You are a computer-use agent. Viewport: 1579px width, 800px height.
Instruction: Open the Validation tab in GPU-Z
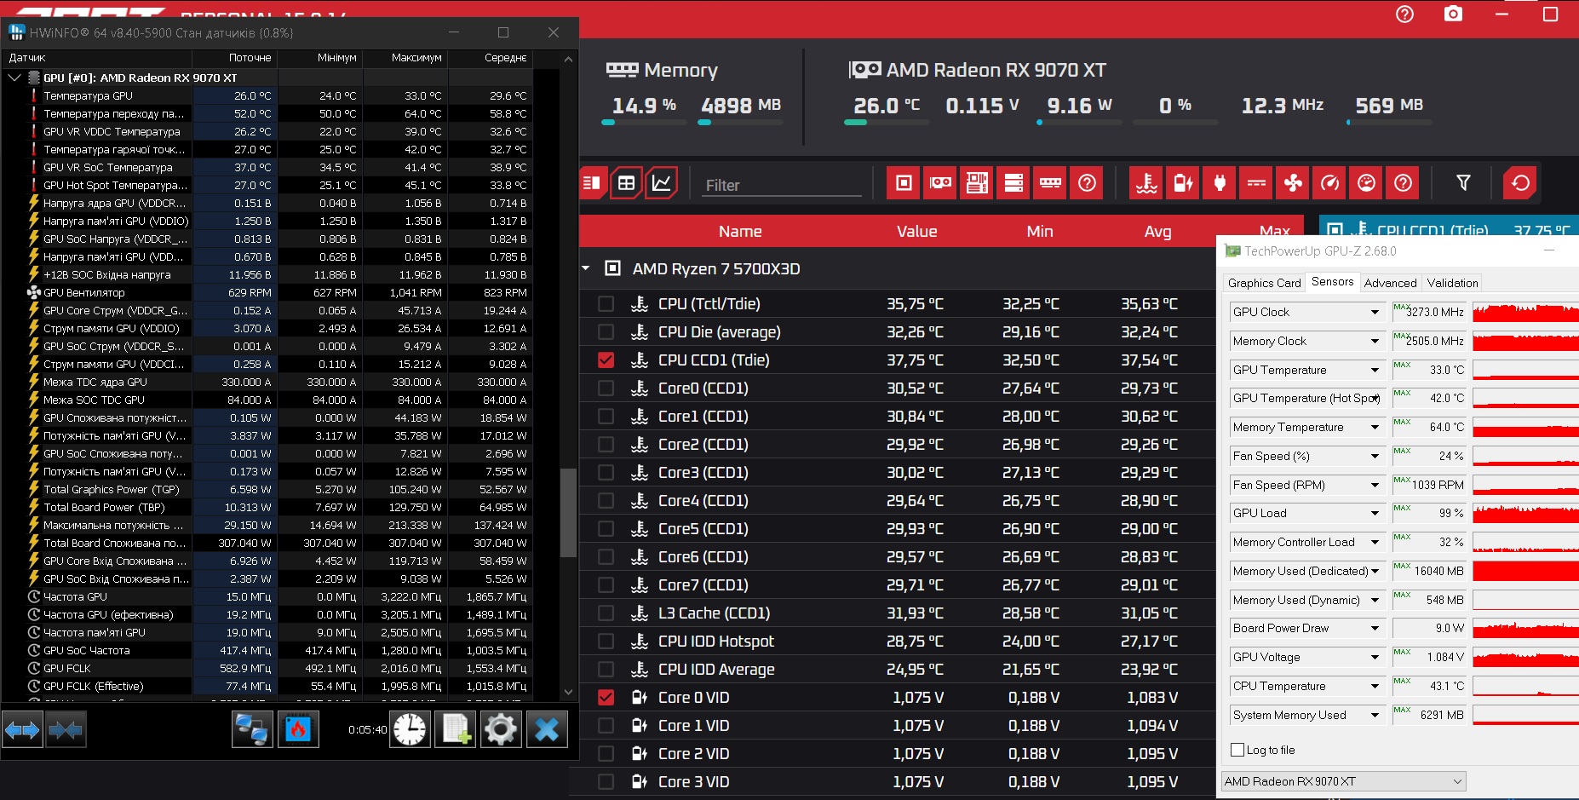tap(1452, 283)
